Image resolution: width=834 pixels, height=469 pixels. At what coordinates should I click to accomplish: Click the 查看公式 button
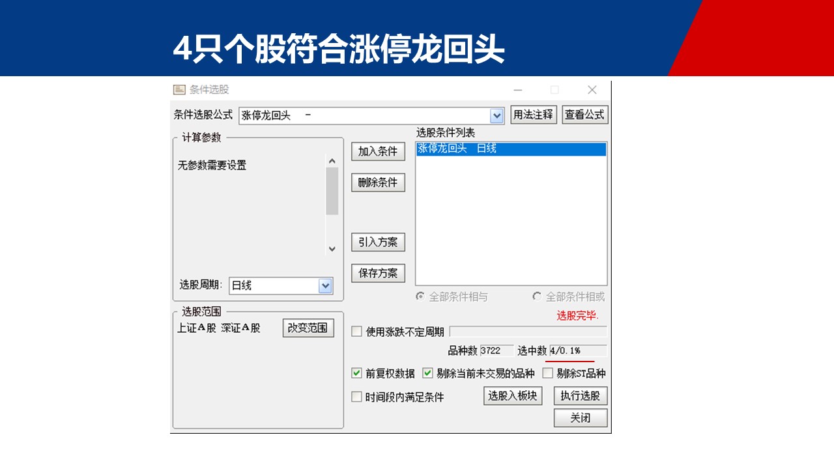[584, 115]
